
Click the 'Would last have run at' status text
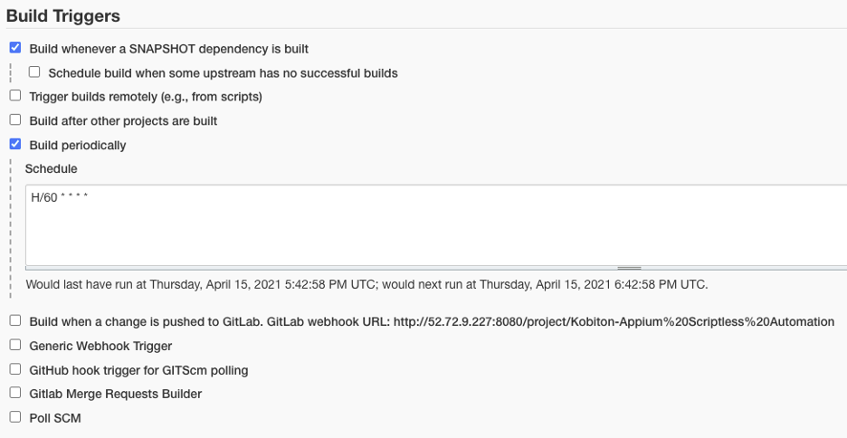[366, 284]
